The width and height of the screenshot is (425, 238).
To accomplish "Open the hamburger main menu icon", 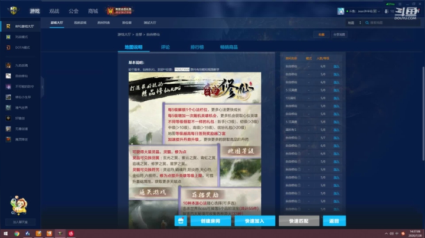I will point(400,4).
